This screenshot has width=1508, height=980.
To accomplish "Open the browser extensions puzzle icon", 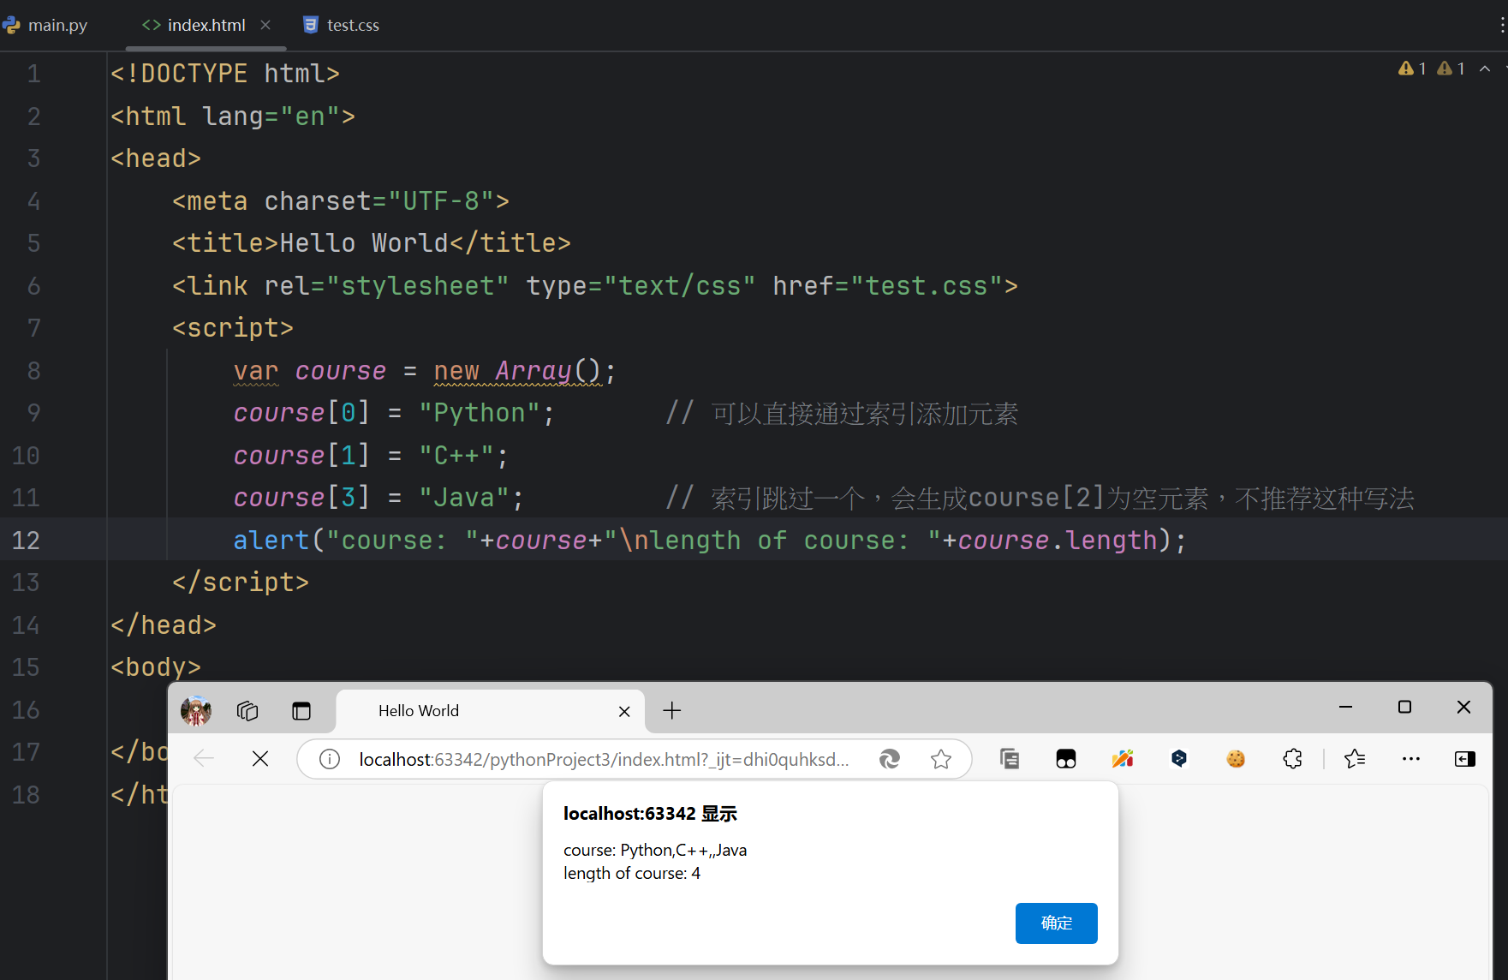I will pyautogui.click(x=1292, y=759).
